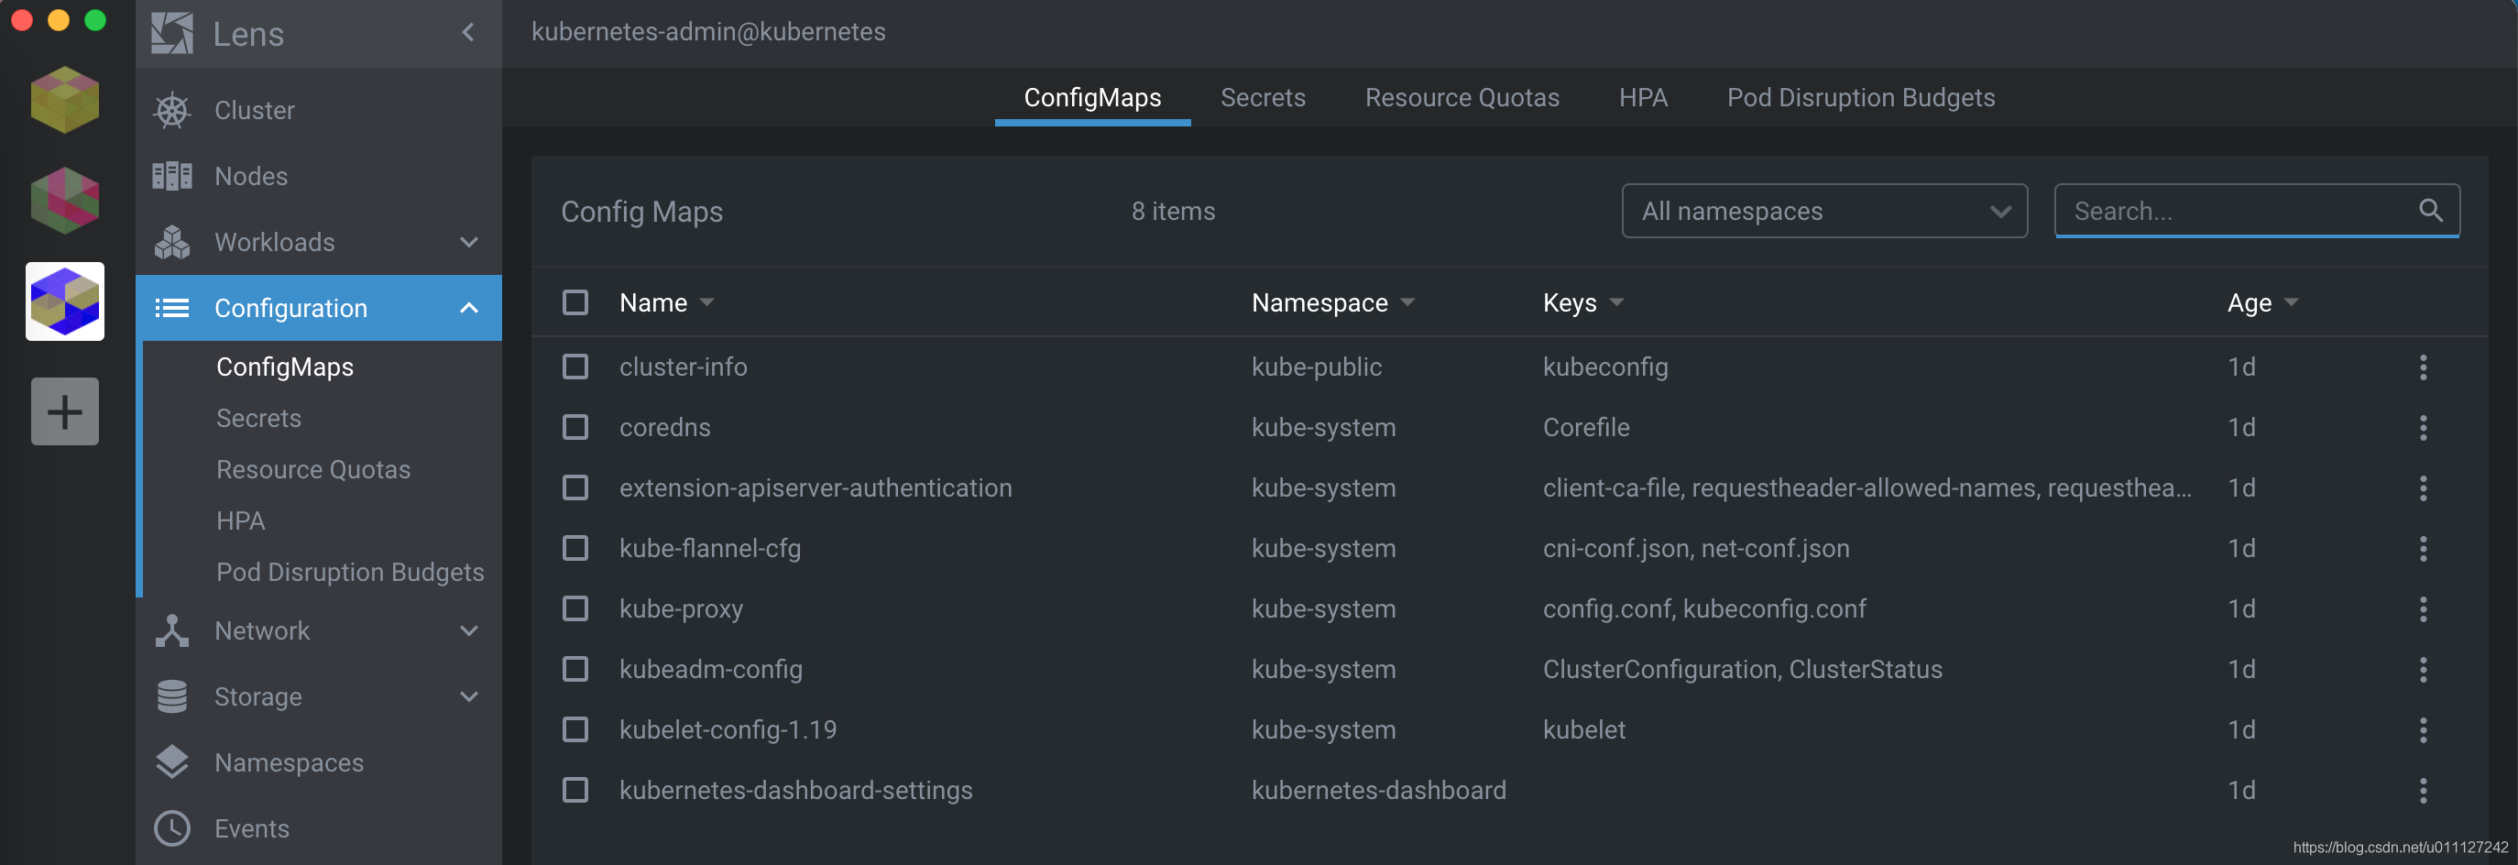Check the kubernetes-dashboard-settings row checkbox
2518x865 pixels.
click(575, 791)
